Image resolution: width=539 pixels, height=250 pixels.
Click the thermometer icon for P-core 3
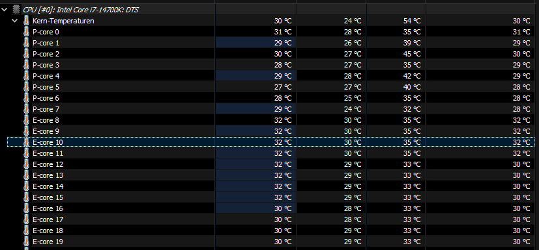click(x=27, y=65)
